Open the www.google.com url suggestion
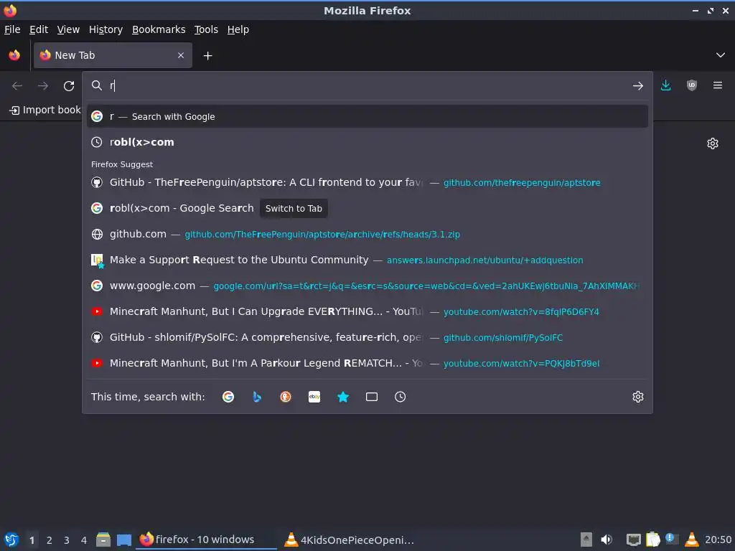Image resolution: width=735 pixels, height=551 pixels. pos(367,286)
